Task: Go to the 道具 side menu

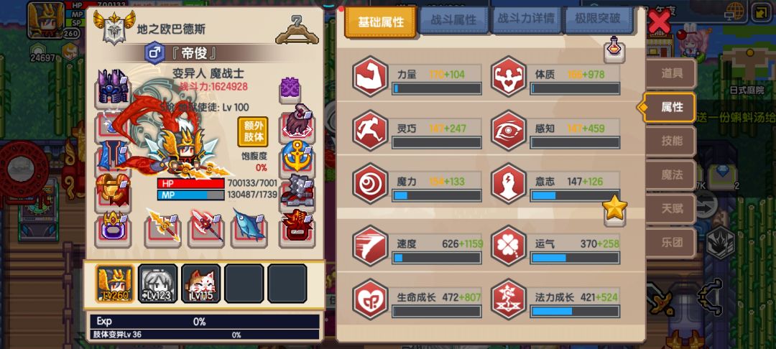Action: tap(671, 74)
